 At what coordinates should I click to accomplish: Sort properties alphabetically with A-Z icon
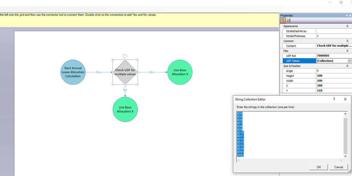(x=288, y=21)
